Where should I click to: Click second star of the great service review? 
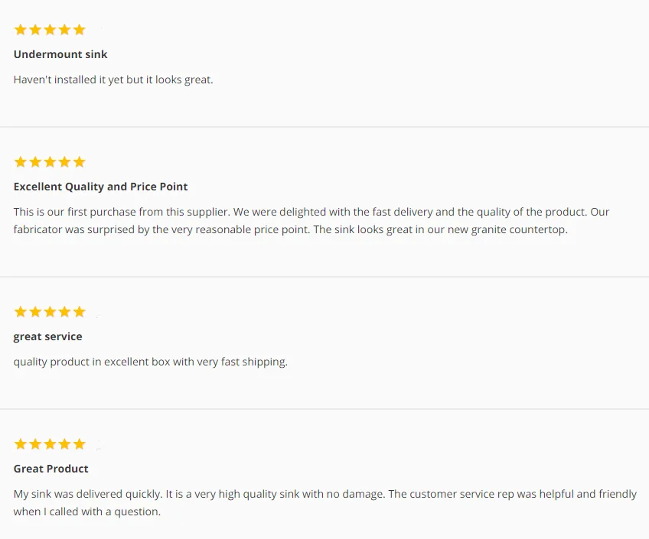click(35, 312)
